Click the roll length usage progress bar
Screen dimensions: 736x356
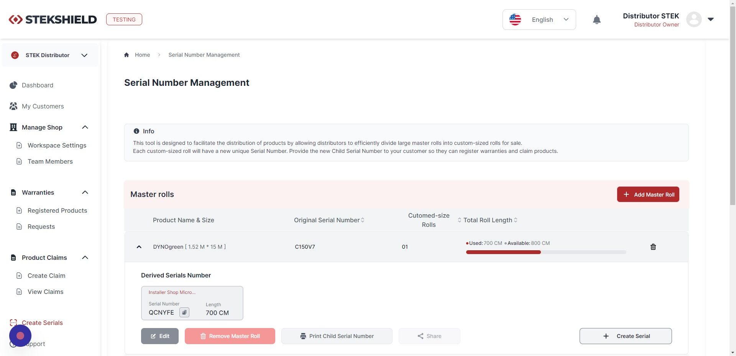pos(546,252)
